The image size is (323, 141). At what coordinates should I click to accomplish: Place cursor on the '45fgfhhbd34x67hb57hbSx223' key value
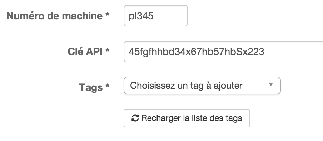pos(196,52)
